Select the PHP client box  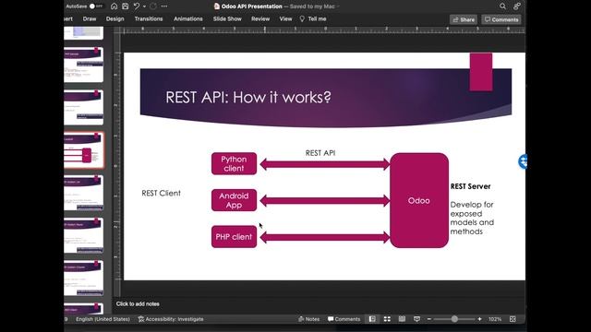pyautogui.click(x=234, y=237)
